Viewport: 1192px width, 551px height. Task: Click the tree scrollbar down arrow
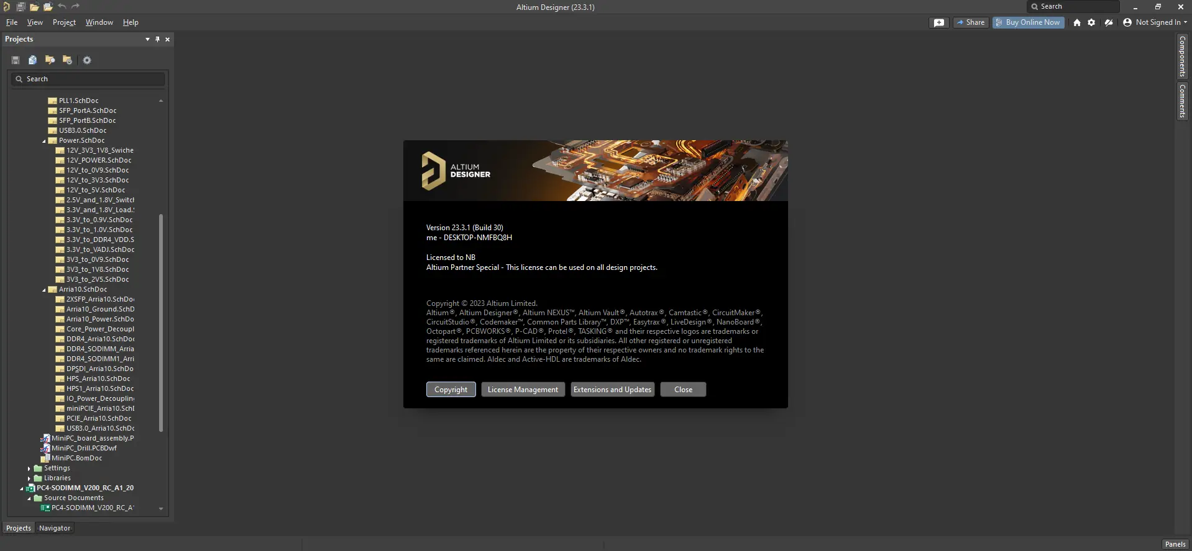(x=161, y=509)
